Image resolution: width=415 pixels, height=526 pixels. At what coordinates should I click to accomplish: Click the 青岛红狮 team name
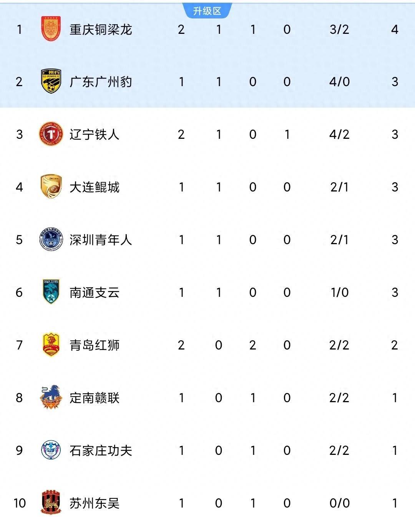tap(95, 345)
